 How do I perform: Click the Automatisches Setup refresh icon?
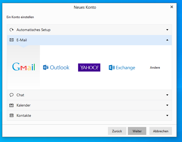coord(12,30)
